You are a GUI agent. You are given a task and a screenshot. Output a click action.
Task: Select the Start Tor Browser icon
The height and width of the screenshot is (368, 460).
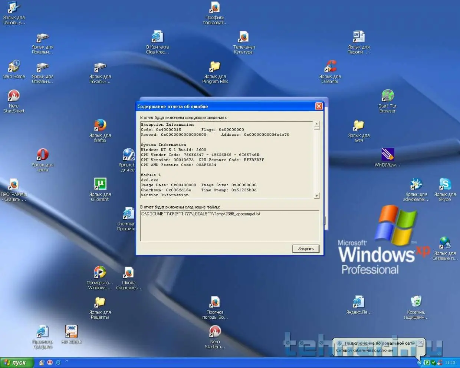coord(387,101)
